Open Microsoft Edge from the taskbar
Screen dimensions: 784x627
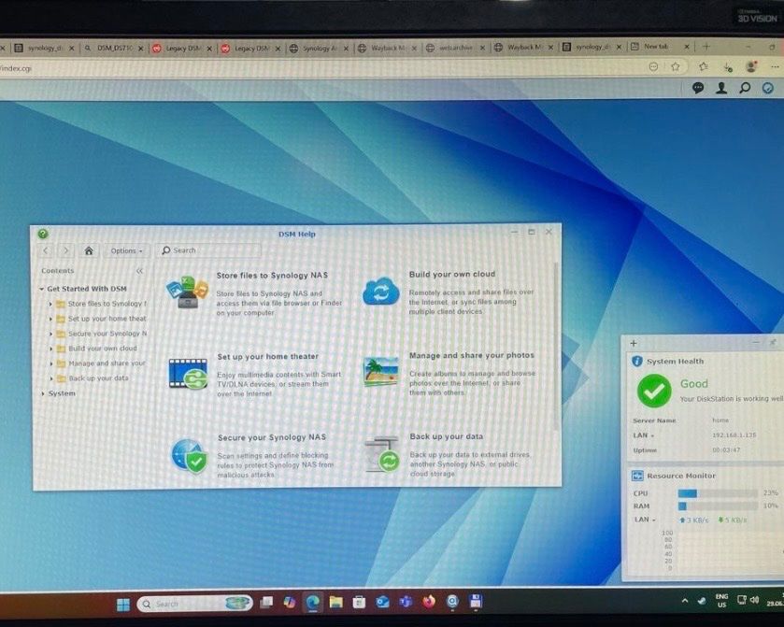[312, 603]
